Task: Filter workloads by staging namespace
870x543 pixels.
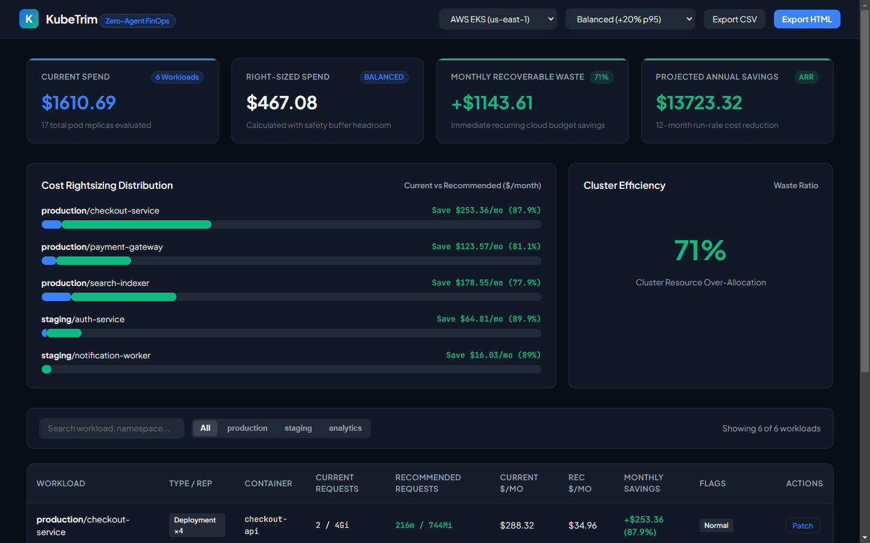Action: point(298,428)
